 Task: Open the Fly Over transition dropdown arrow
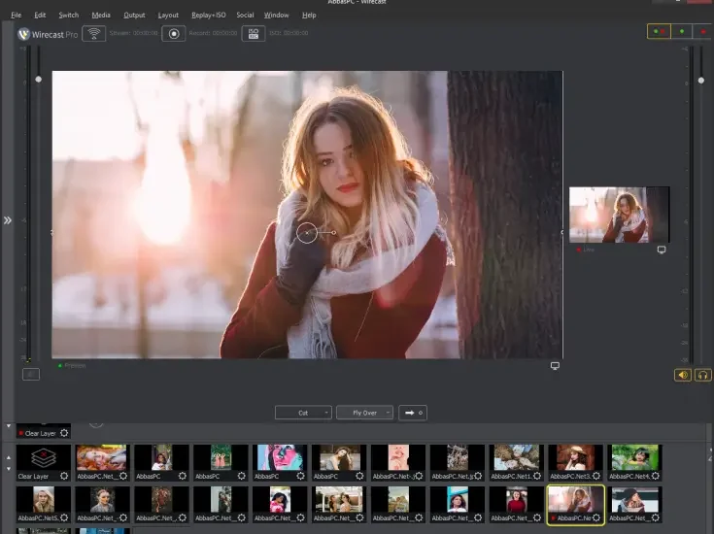388,413
